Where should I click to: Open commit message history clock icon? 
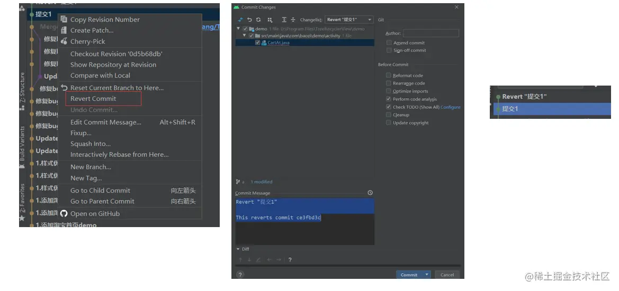pos(370,193)
